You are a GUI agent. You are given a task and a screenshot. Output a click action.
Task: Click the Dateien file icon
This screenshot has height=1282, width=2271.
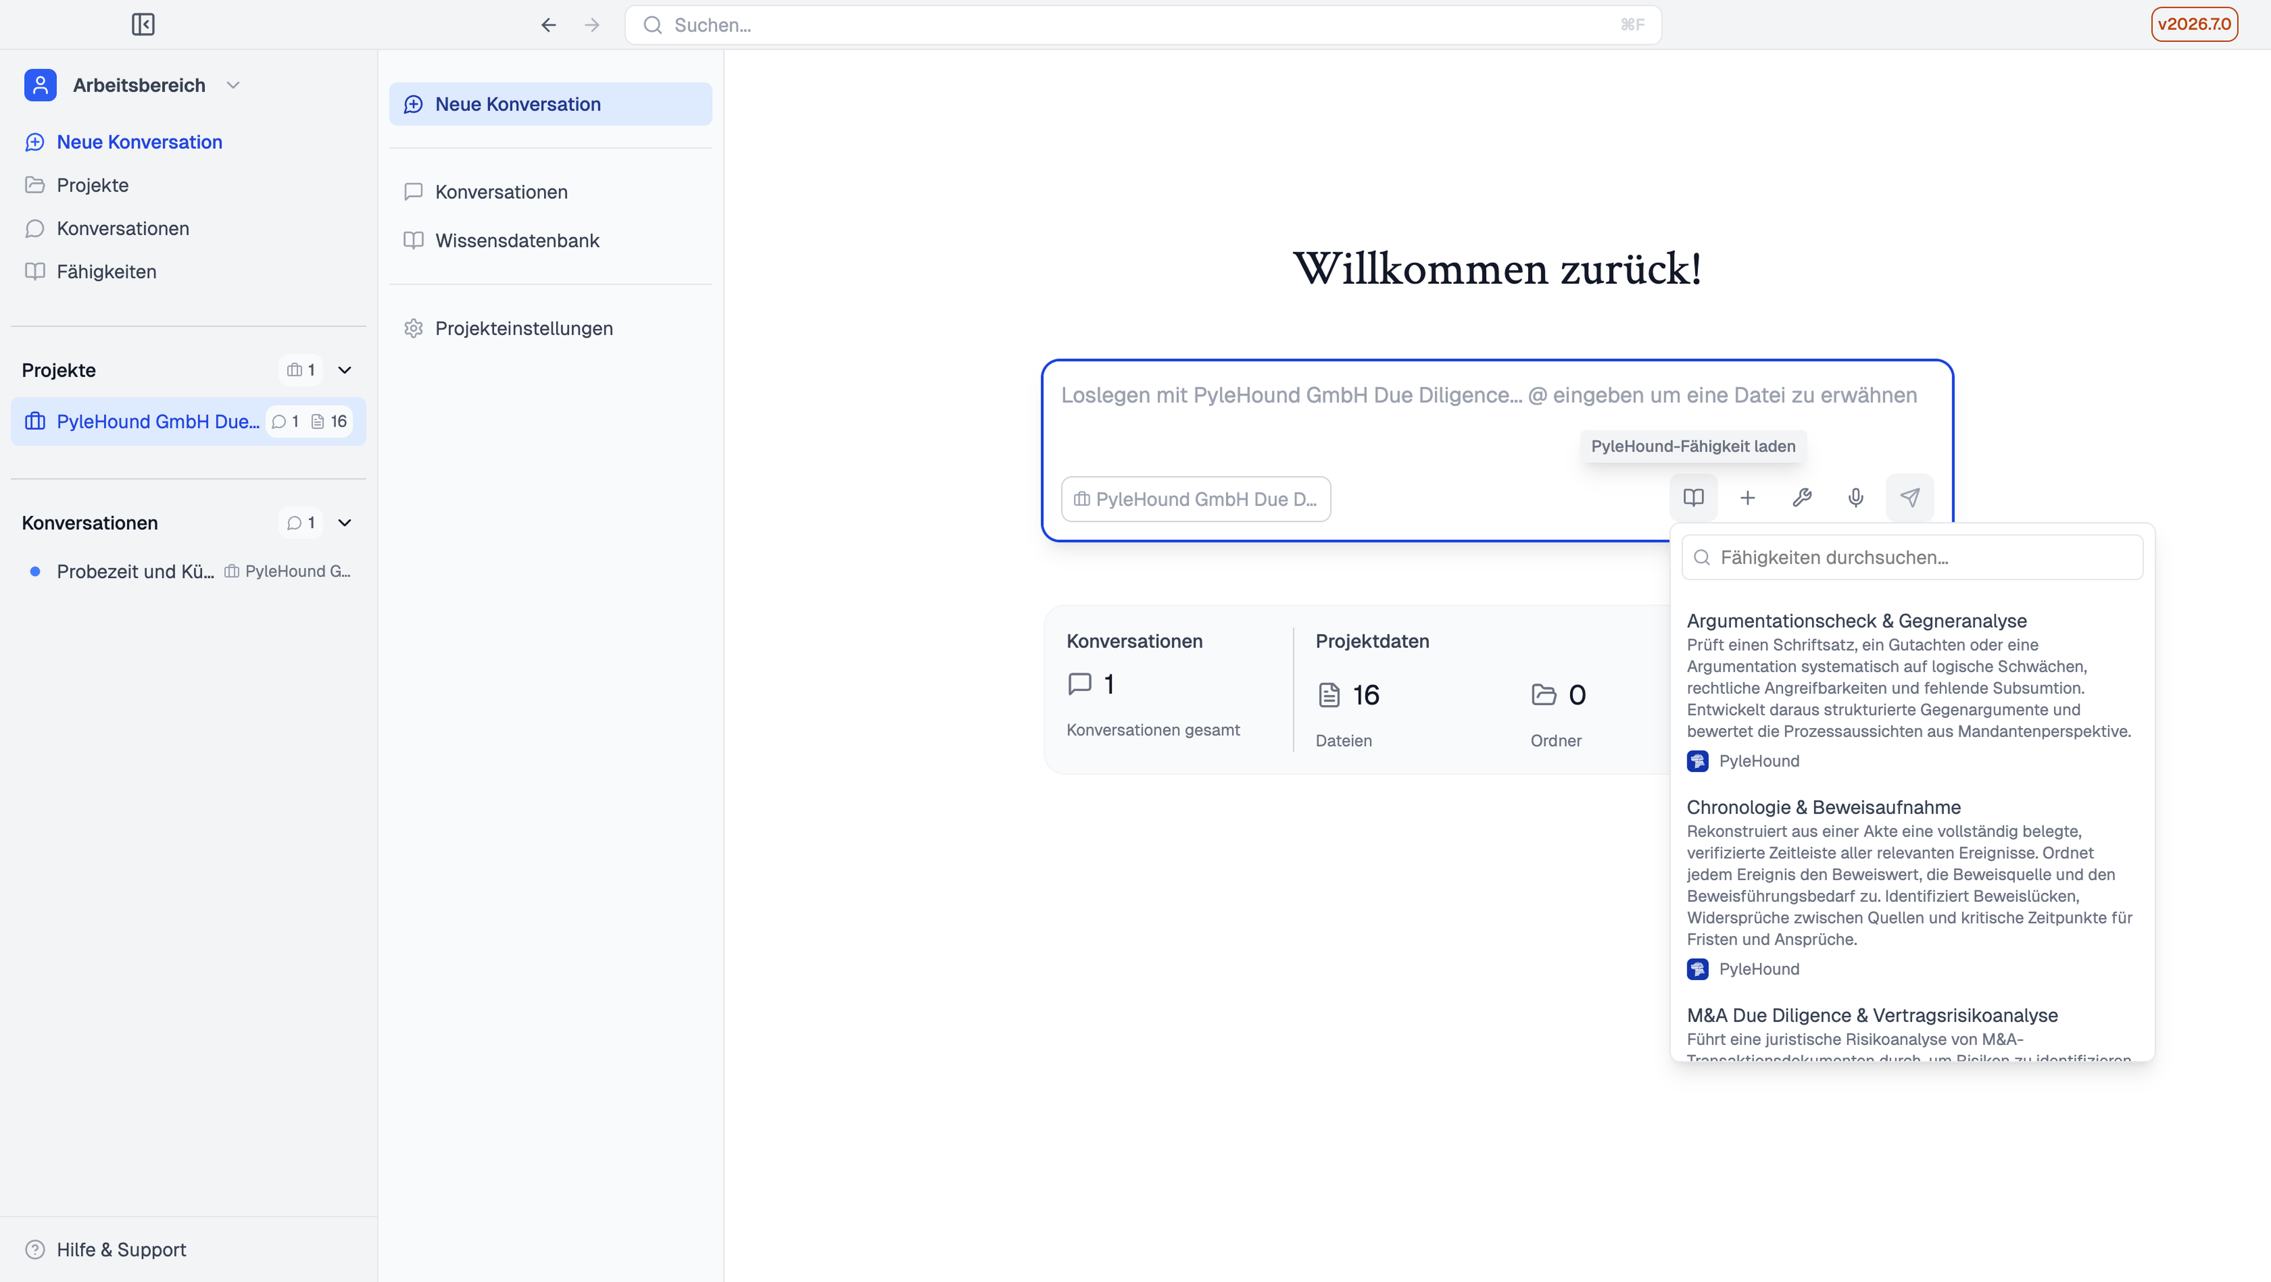[1328, 695]
